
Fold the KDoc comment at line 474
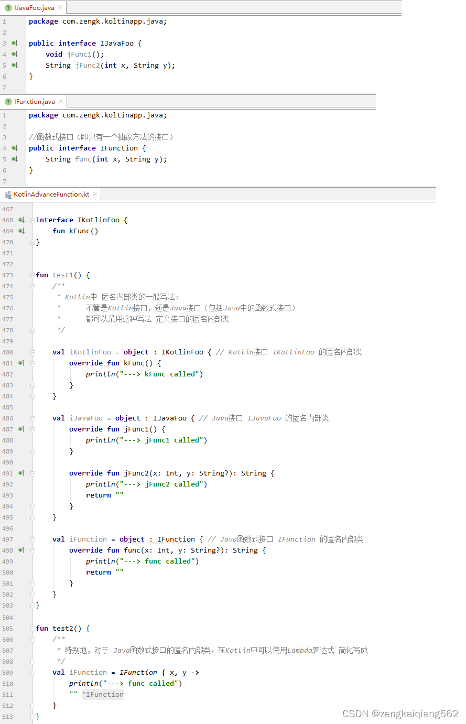coord(32,286)
